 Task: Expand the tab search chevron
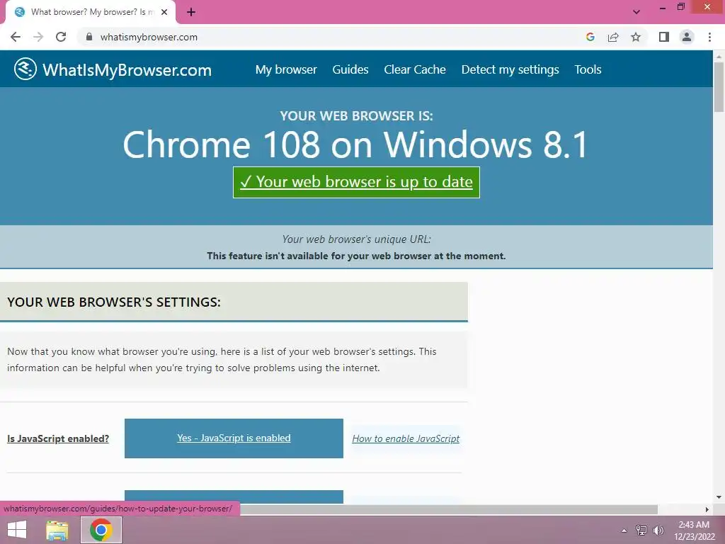(x=636, y=12)
